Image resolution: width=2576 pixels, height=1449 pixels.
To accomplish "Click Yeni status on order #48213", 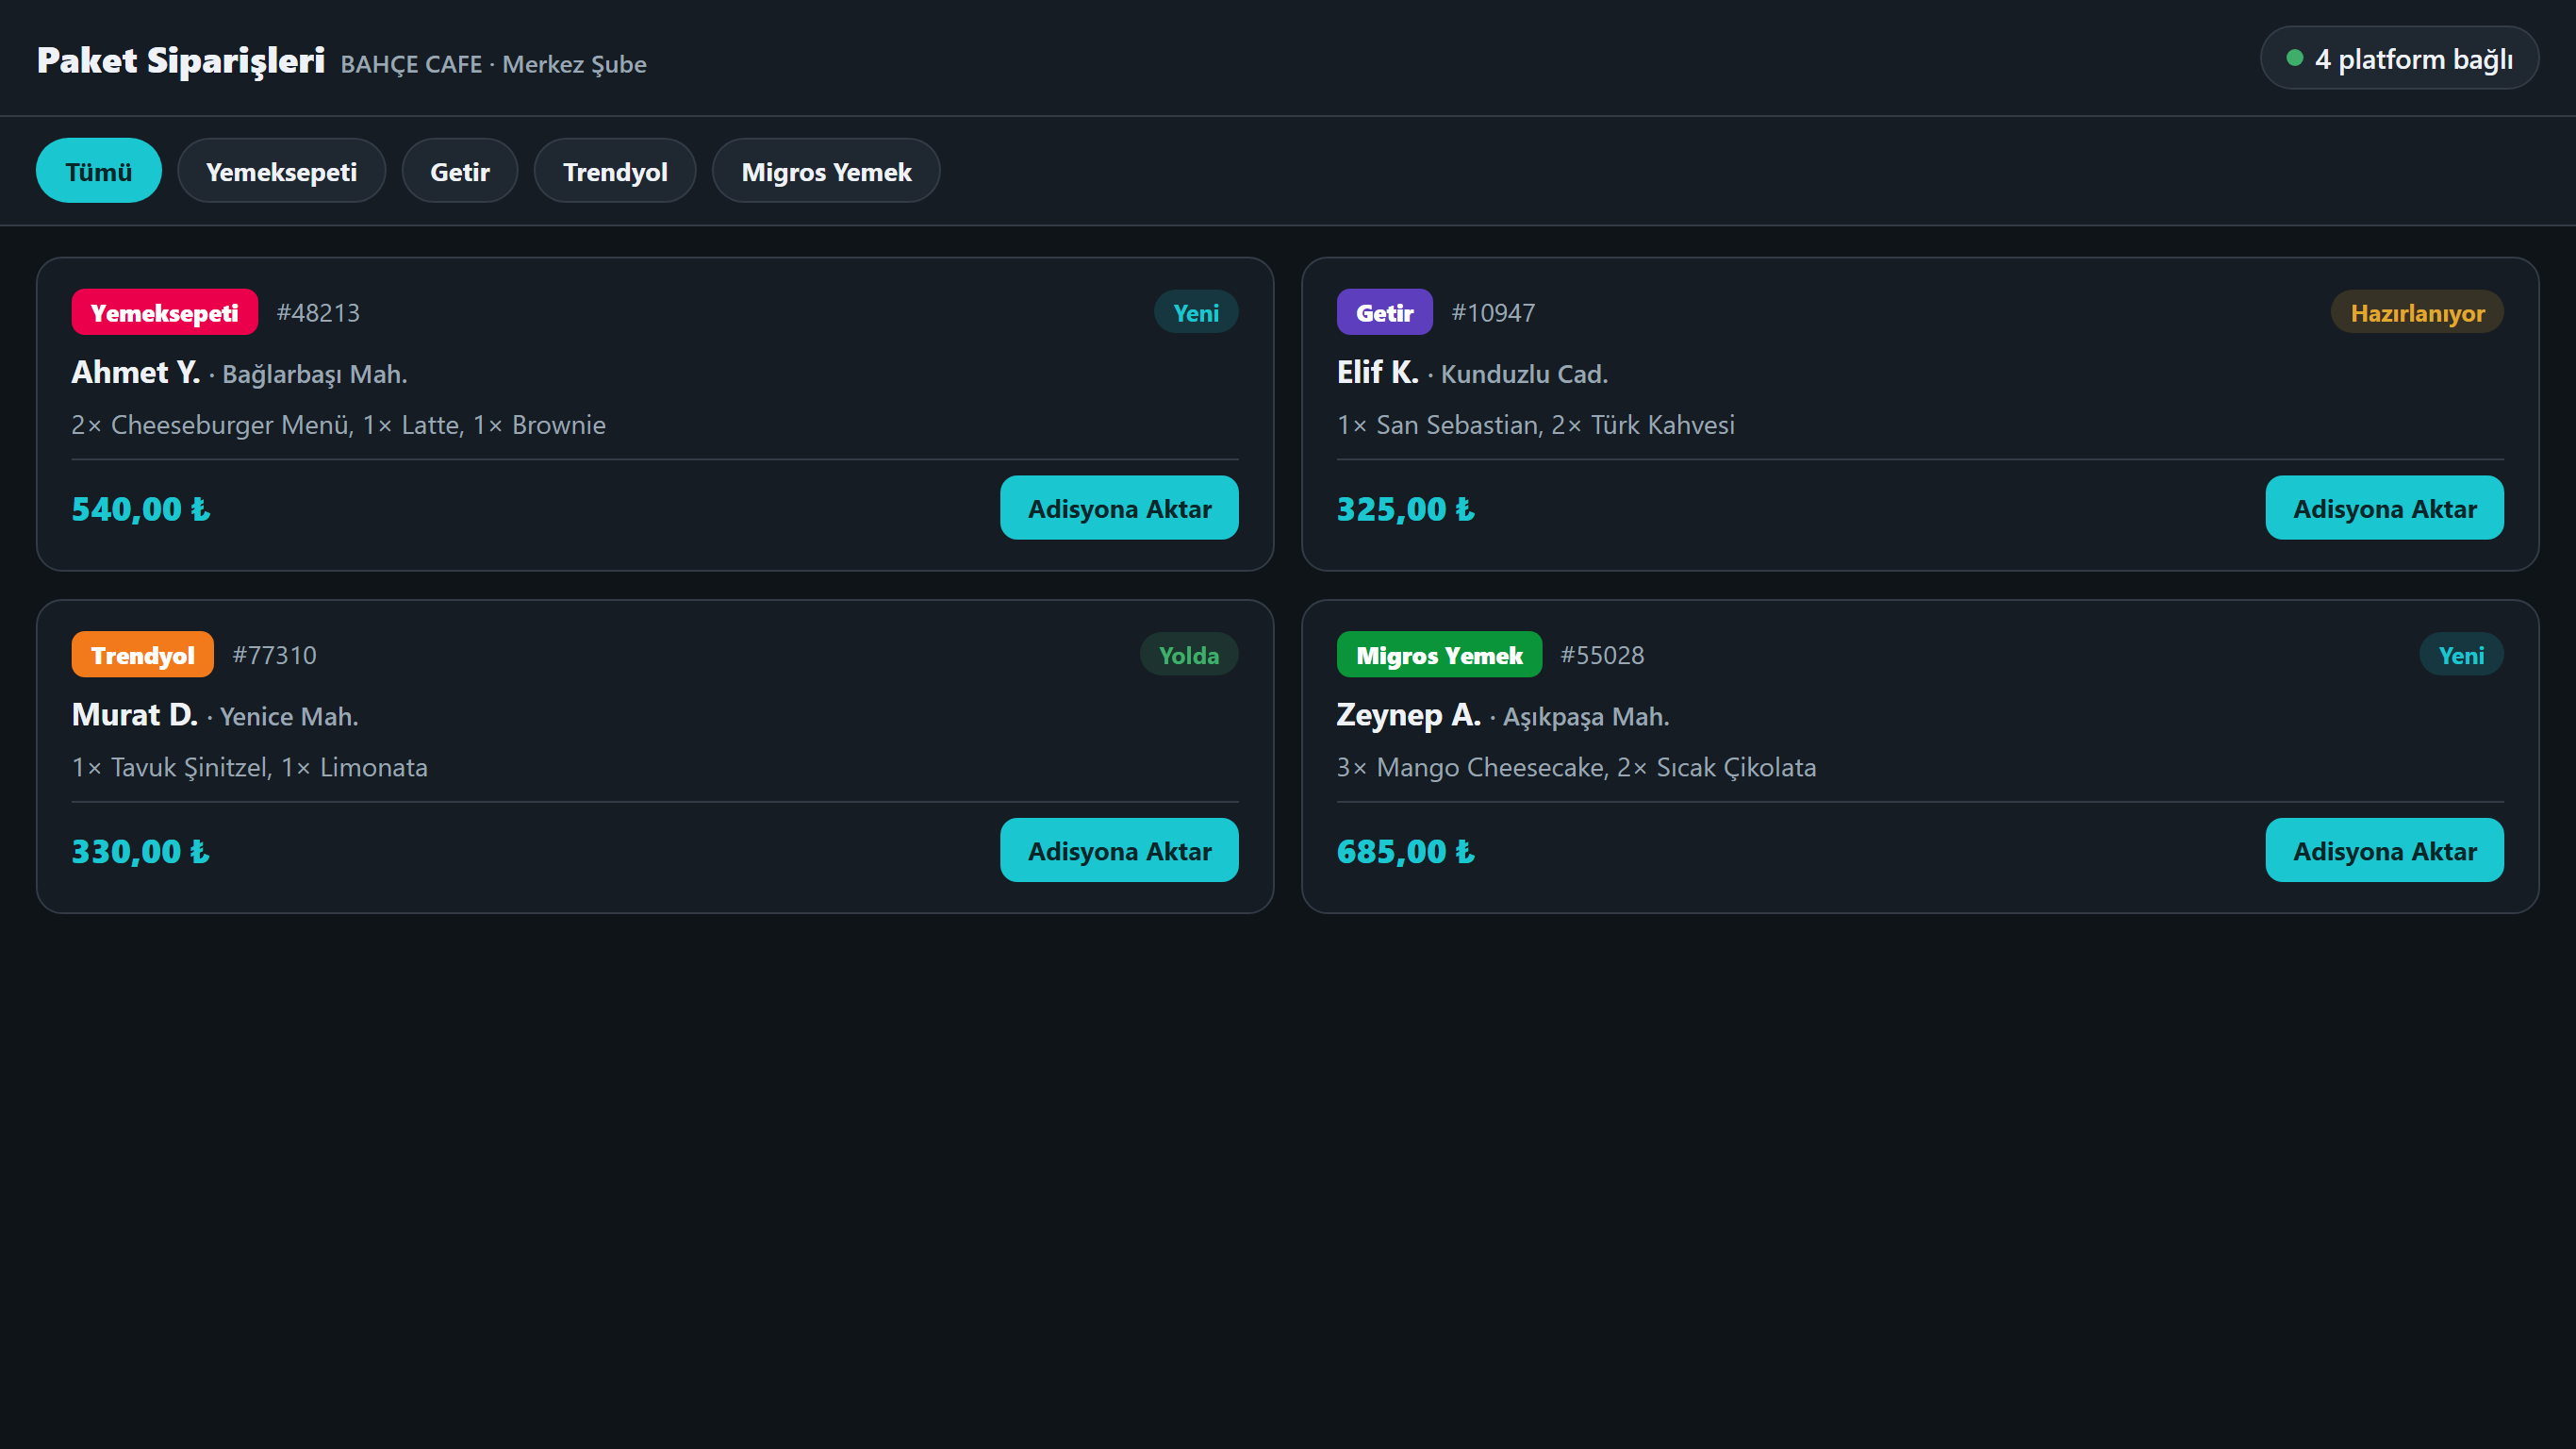I will pyautogui.click(x=1196, y=312).
